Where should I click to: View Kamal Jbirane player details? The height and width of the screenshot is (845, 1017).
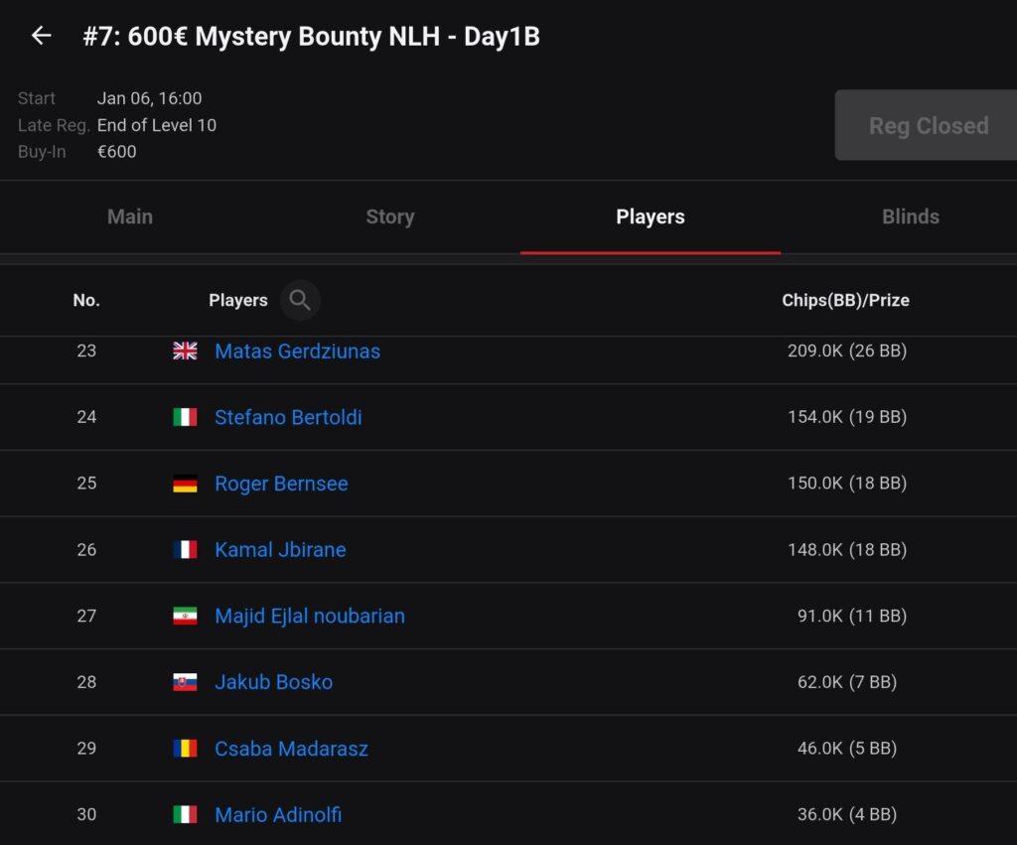point(280,549)
